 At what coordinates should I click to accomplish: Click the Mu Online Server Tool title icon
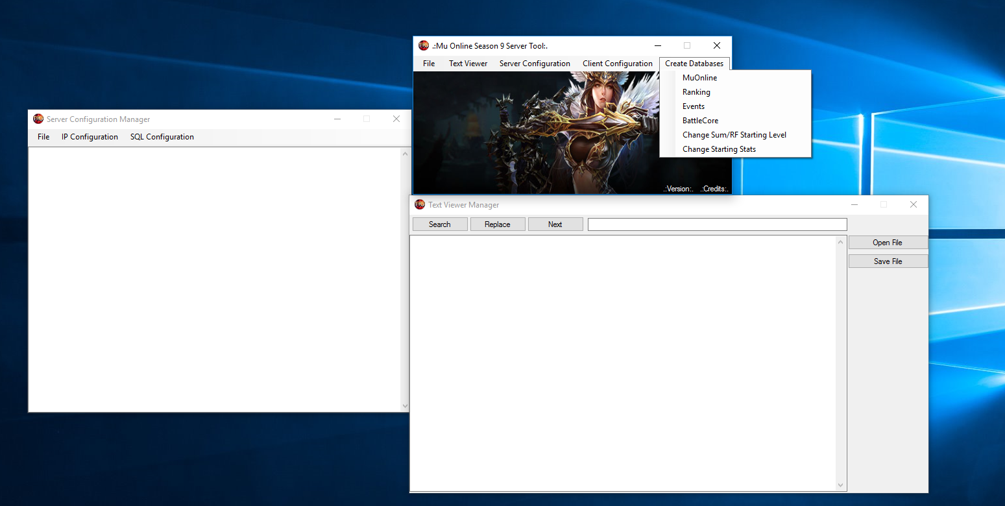(424, 45)
